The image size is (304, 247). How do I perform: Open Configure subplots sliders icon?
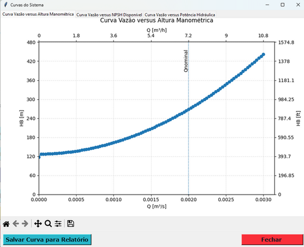(58, 224)
